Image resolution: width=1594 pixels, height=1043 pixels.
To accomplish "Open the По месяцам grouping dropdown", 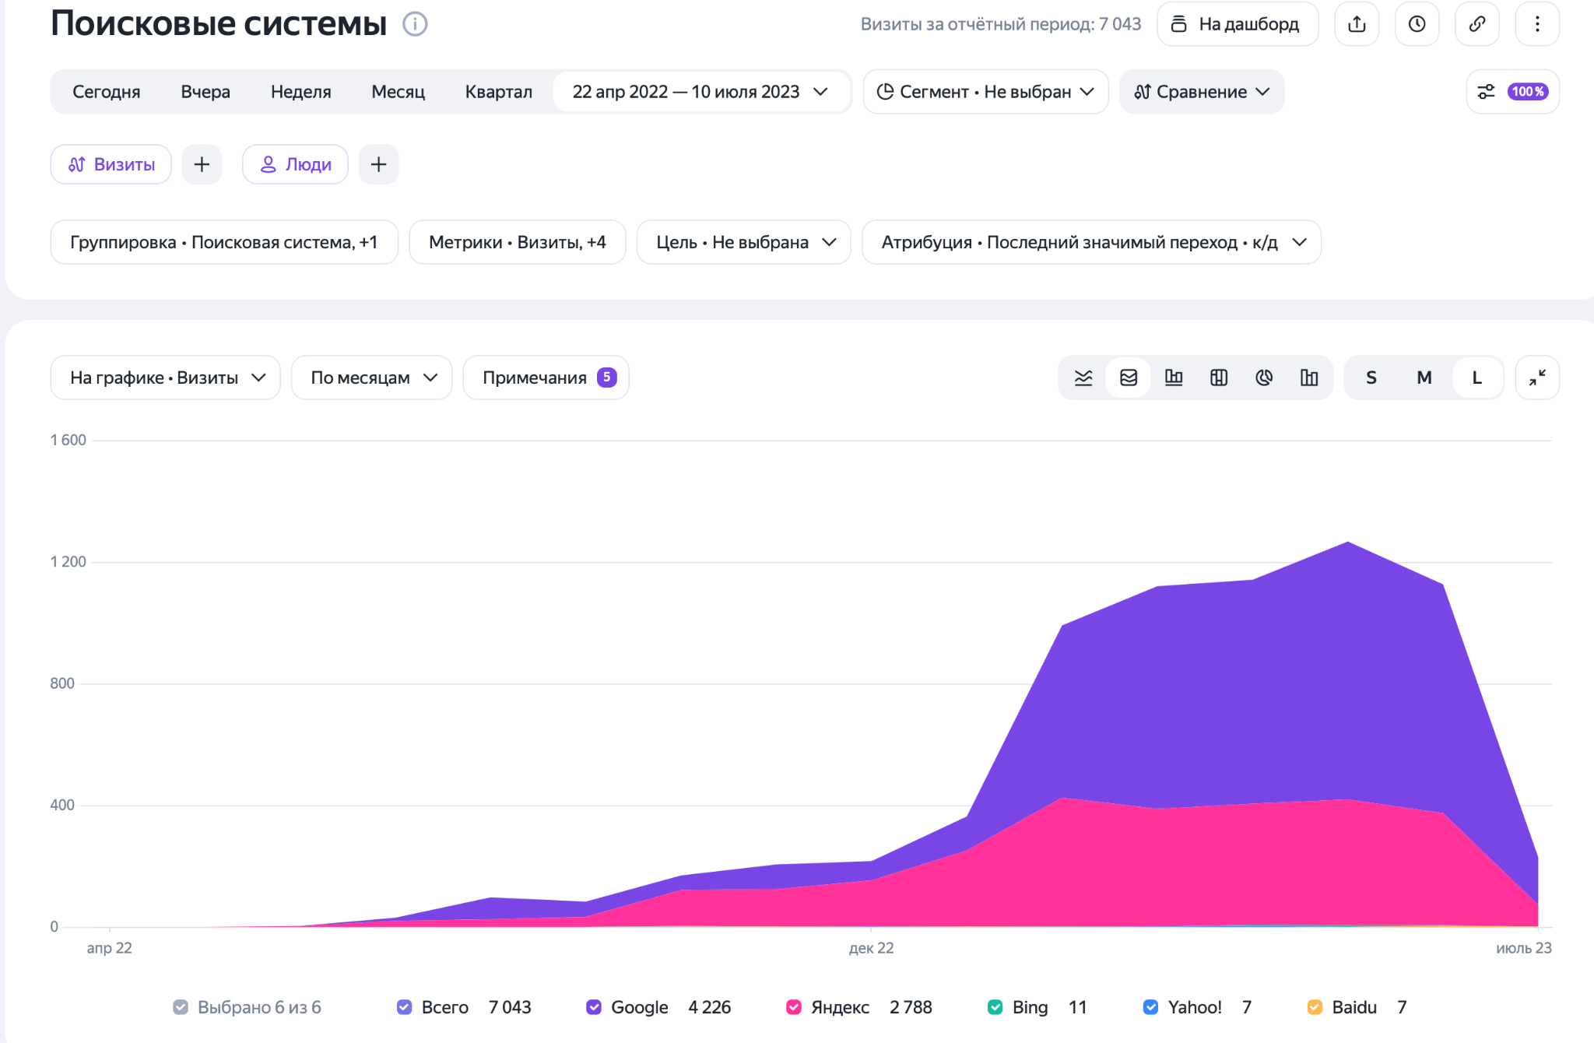I will click(x=371, y=378).
